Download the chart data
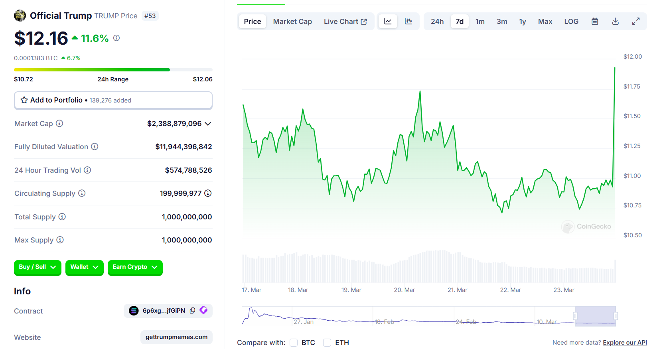663x349 pixels. 615,22
